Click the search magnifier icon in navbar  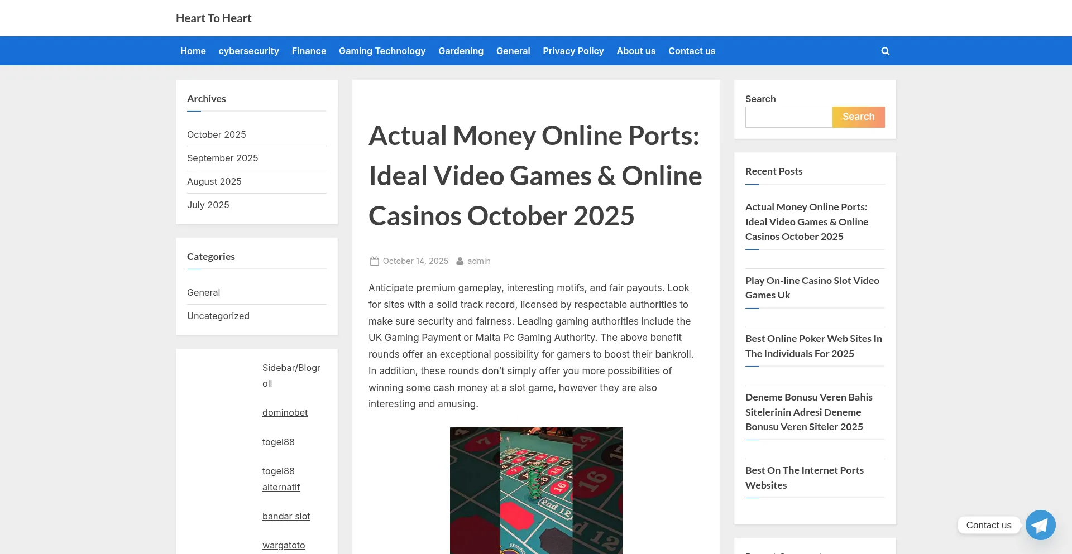885,51
